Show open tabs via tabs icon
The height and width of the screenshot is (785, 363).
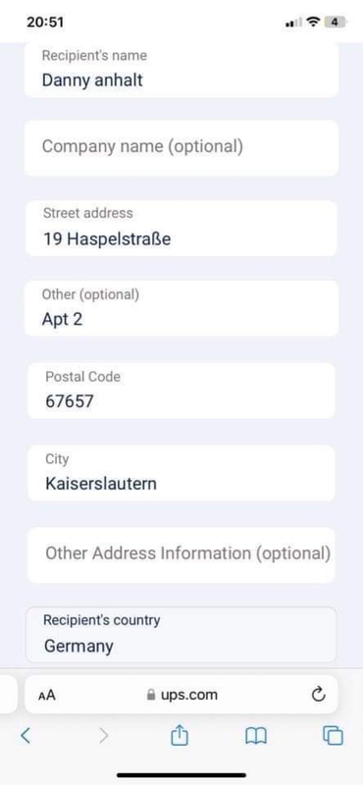coord(333,735)
